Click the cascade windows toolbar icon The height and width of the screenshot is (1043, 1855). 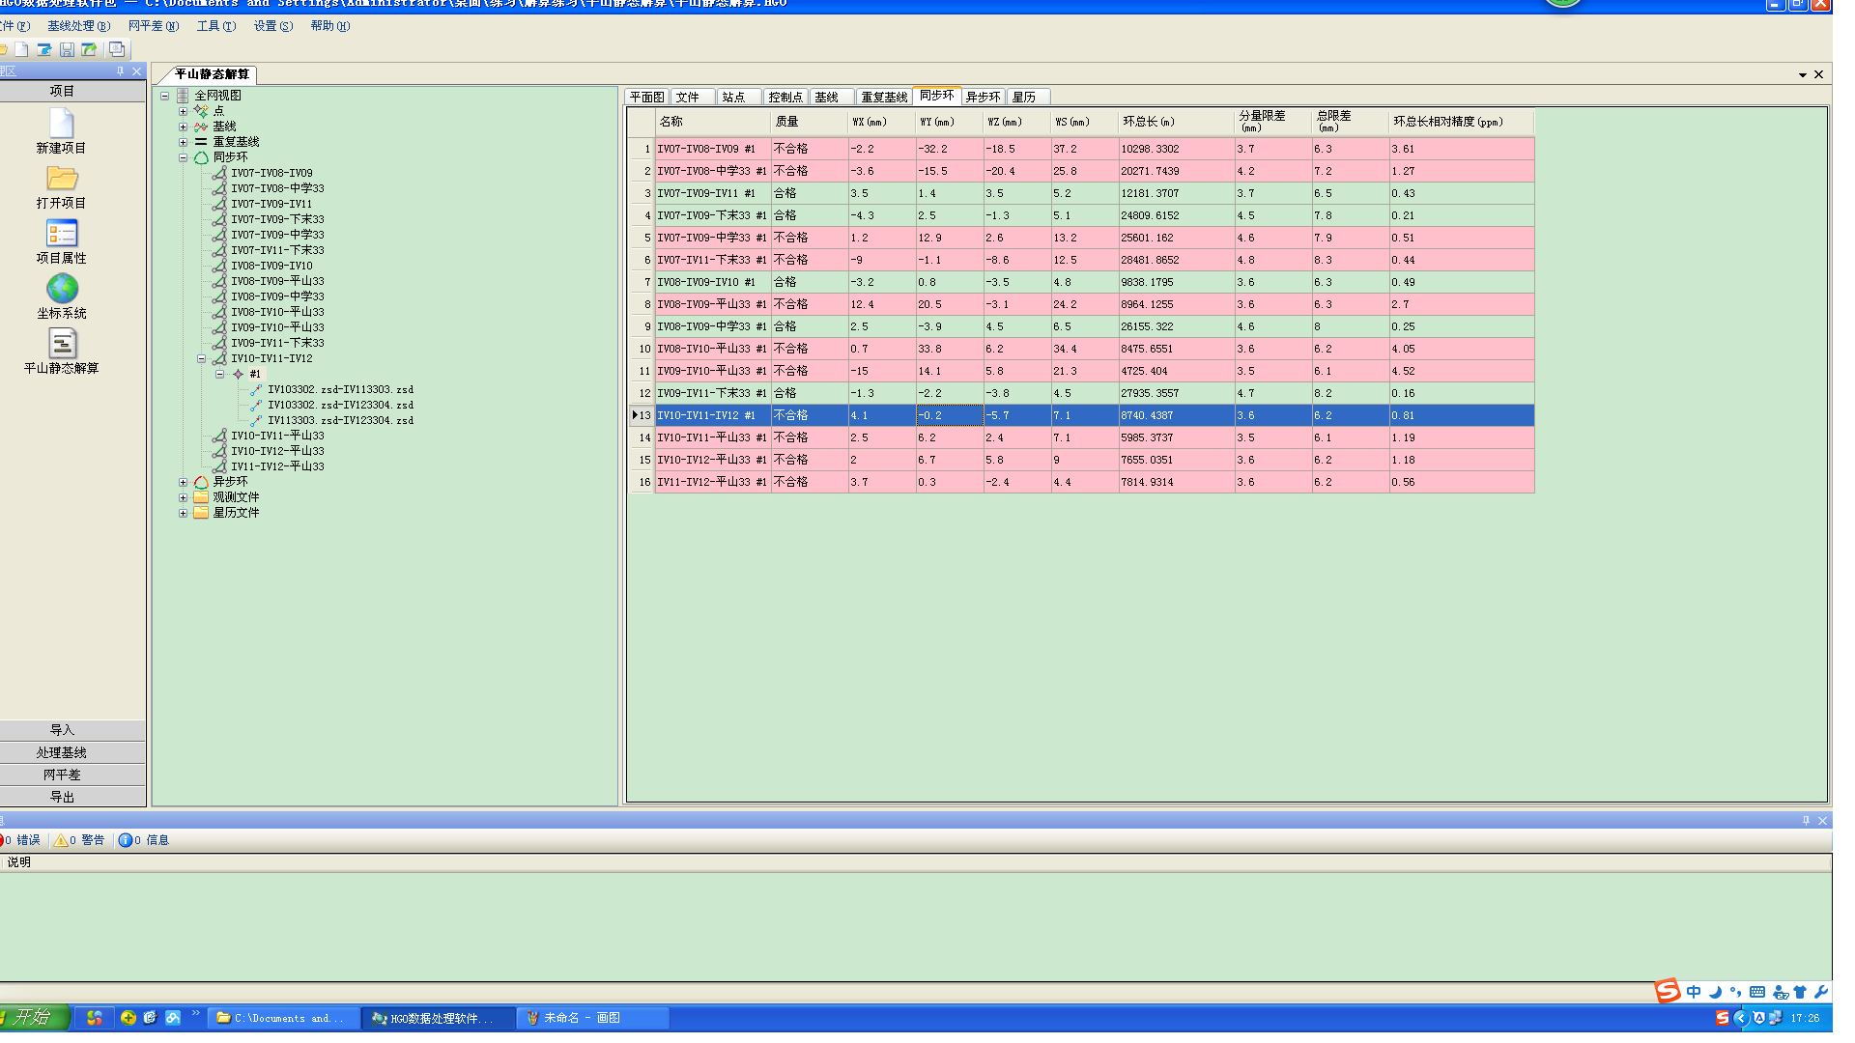(x=117, y=49)
